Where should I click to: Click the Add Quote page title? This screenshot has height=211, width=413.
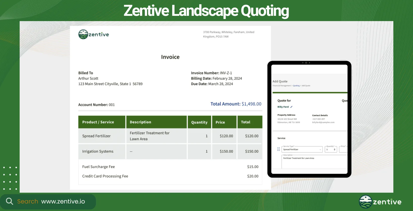[x=280, y=81]
